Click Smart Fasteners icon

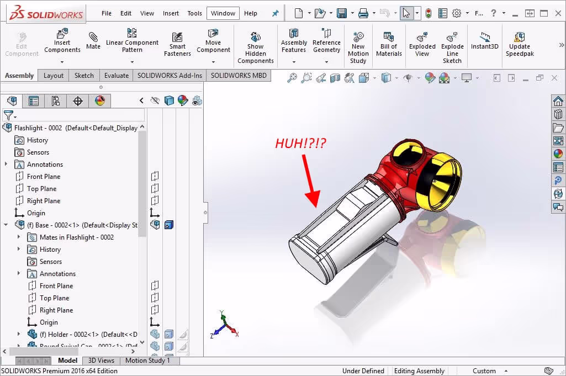tap(177, 37)
